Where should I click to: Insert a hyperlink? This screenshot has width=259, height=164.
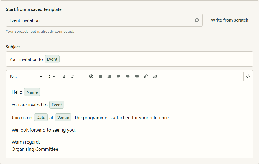pos(146,76)
